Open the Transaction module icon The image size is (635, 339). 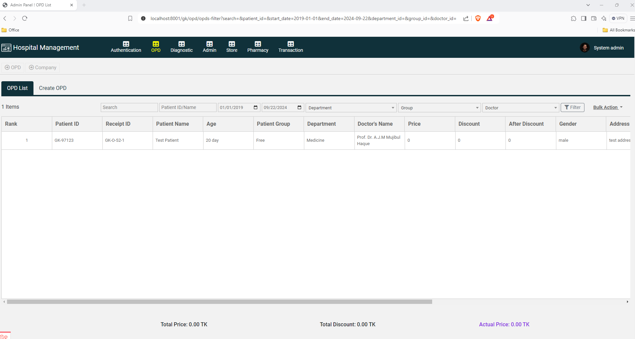[291, 44]
